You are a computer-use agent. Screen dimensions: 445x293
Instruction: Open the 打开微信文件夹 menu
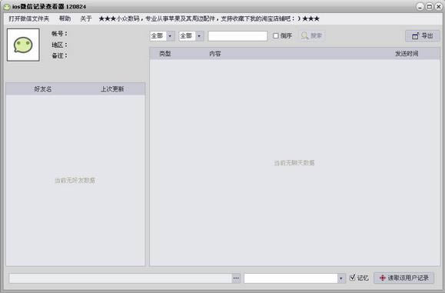point(28,18)
